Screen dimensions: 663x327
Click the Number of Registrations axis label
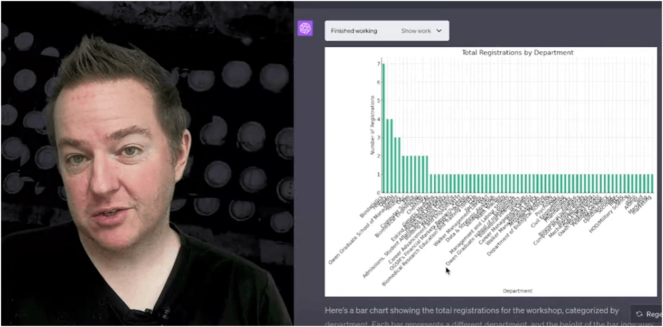(372, 126)
